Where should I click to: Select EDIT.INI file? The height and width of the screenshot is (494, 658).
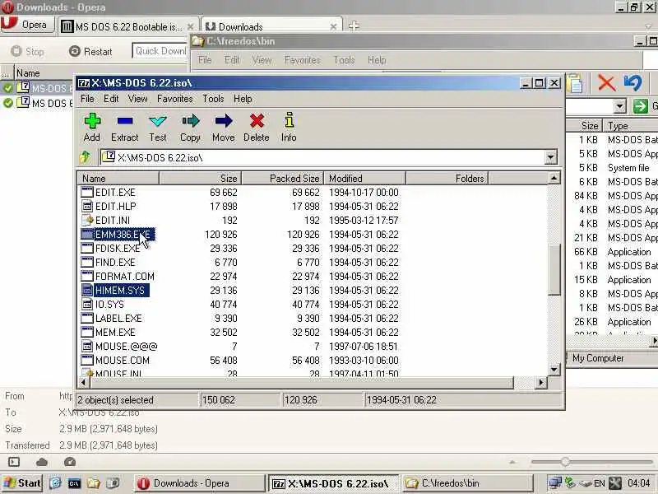tap(113, 220)
